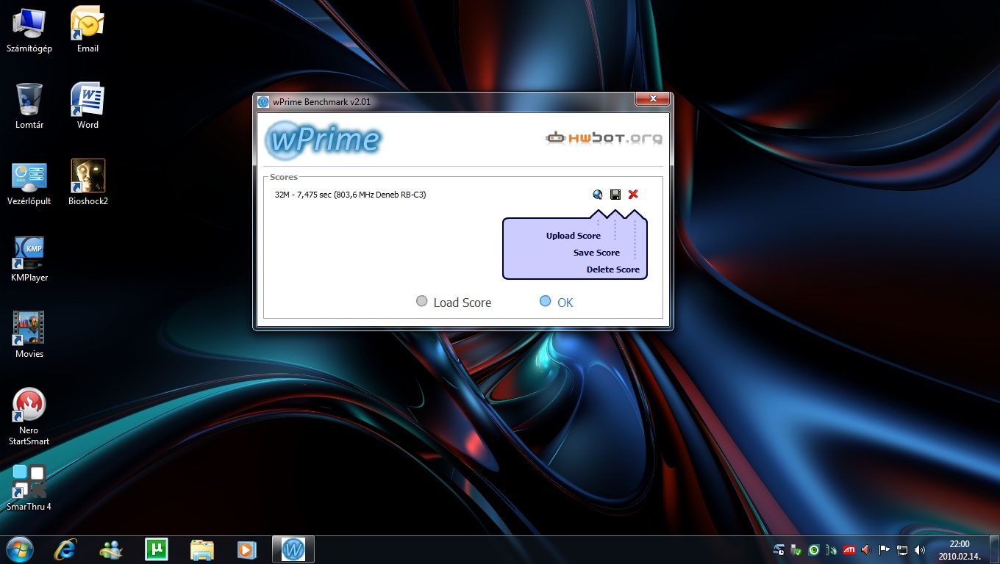
Task: Click the network connection tray icon
Action: 902,549
